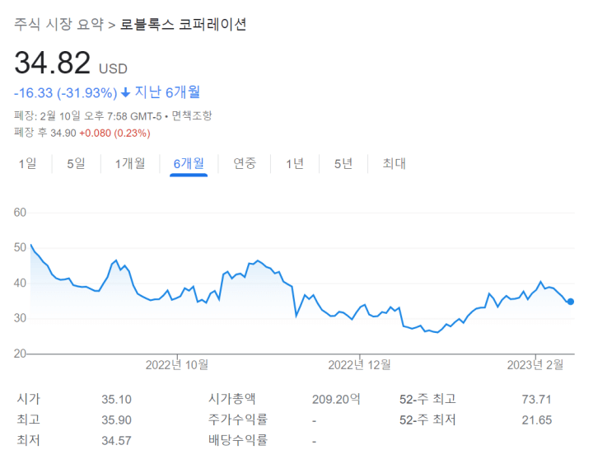Click the 최고 value 35.90
The width and height of the screenshot is (593, 450).
pyautogui.click(x=116, y=420)
